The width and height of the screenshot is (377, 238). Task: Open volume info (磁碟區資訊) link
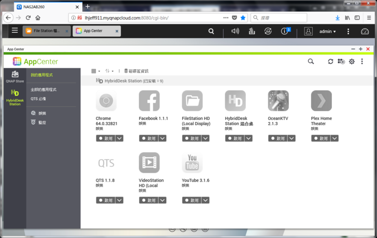(136, 71)
